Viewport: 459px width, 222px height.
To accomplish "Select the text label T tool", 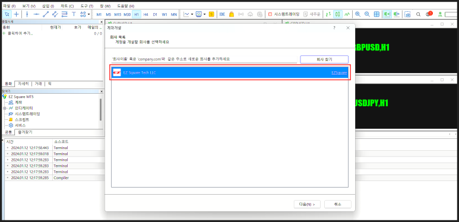I will (x=74, y=14).
